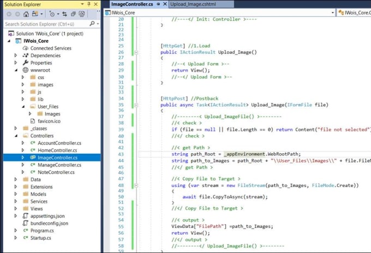
Task: Click line number 39 in the editor margin
Action: click(121, 129)
